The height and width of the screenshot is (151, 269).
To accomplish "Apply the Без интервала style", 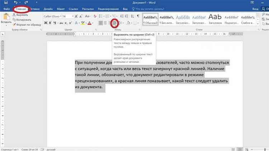I will (x=166, y=19).
